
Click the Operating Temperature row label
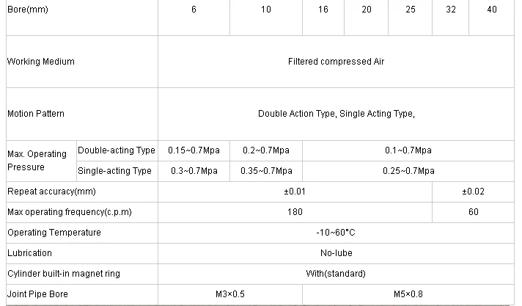click(x=54, y=233)
